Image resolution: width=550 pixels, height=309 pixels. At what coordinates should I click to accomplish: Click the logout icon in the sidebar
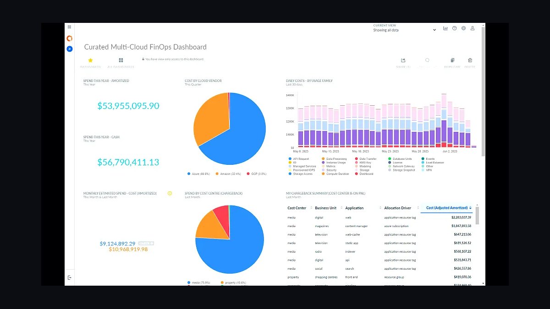70,277
